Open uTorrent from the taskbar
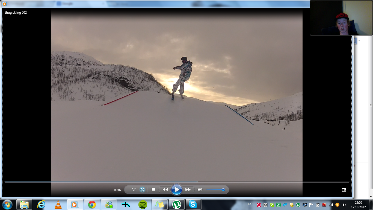 pyautogui.click(x=177, y=205)
